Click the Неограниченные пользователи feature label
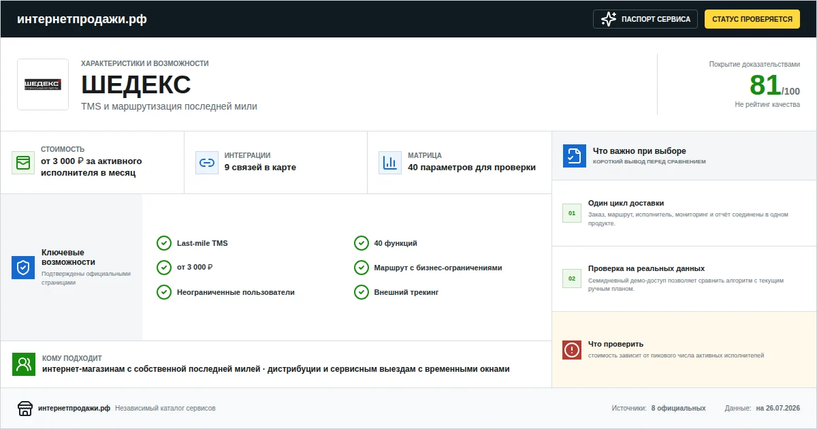817x429 pixels. point(236,292)
